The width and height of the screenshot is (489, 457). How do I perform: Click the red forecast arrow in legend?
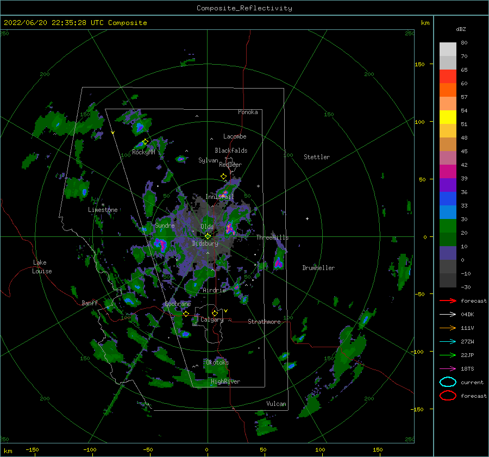(448, 301)
